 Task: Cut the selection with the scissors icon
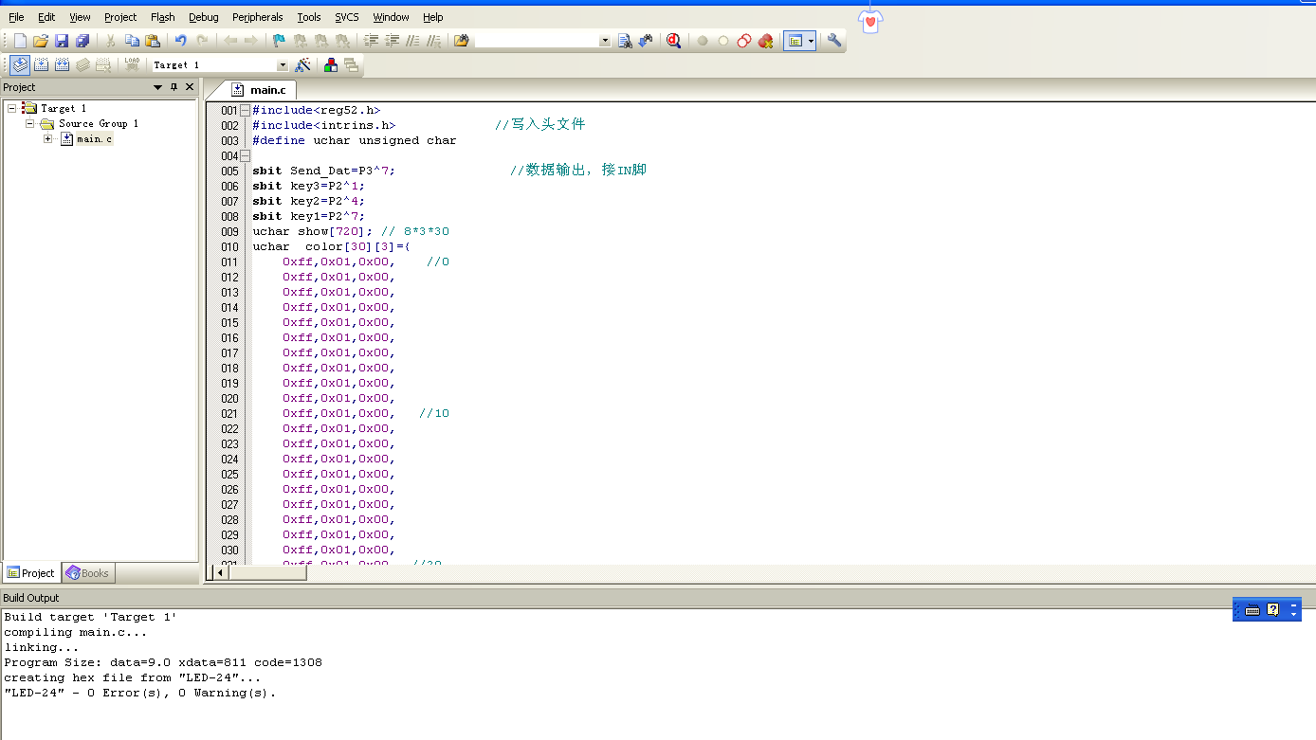click(x=111, y=41)
